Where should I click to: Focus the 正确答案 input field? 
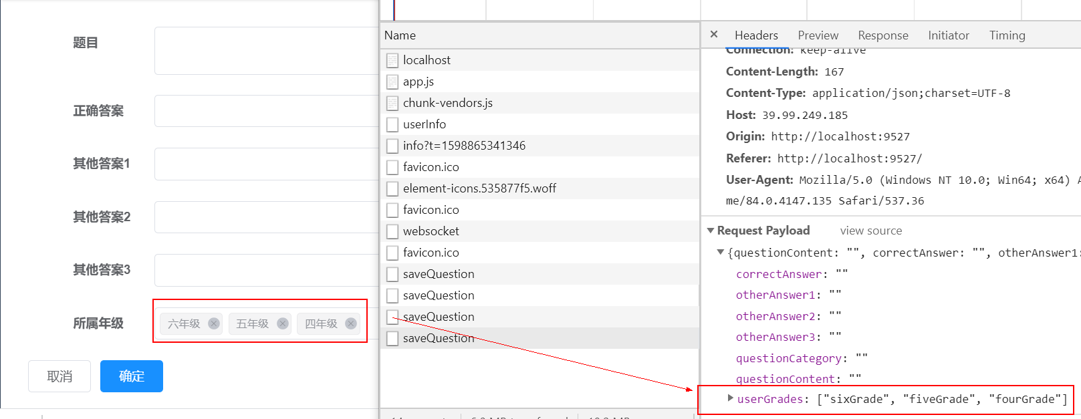(x=266, y=111)
